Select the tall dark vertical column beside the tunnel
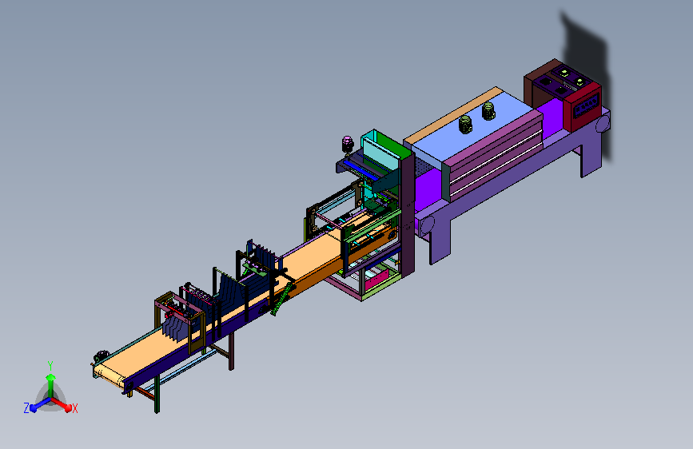Viewport: 693px width, 449px height. pyautogui.click(x=407, y=215)
